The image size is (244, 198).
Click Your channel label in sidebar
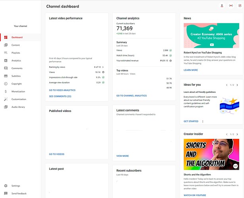click(20, 26)
